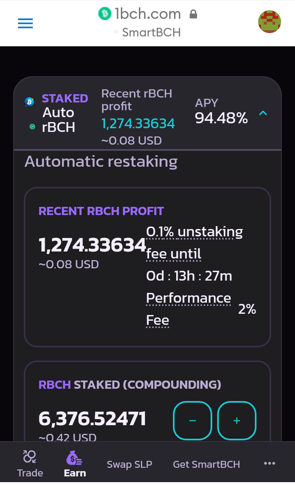Click the padlock icon near 1bch.com
Screen dimensions: 295x485
pyautogui.click(x=193, y=14)
